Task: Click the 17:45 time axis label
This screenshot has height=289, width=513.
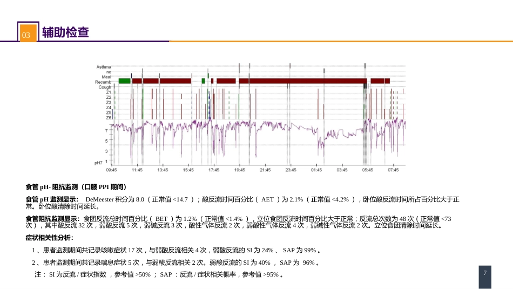Action: coord(214,170)
